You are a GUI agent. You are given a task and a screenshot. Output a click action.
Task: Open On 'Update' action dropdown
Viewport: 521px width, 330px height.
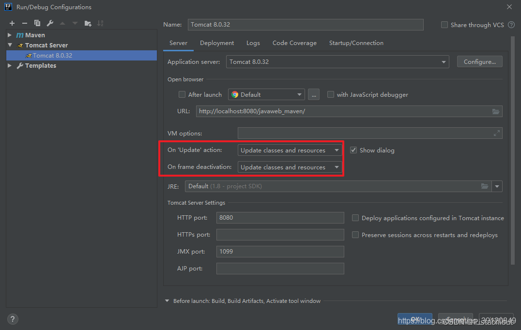(290, 150)
